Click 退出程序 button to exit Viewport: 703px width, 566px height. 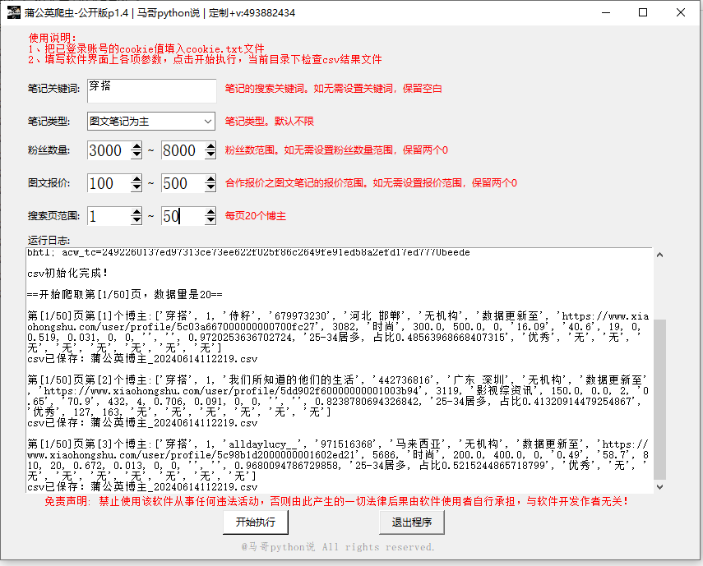pos(412,522)
